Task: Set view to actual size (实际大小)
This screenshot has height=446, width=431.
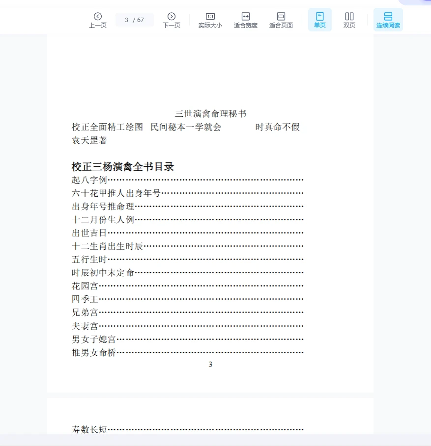Action: (210, 20)
